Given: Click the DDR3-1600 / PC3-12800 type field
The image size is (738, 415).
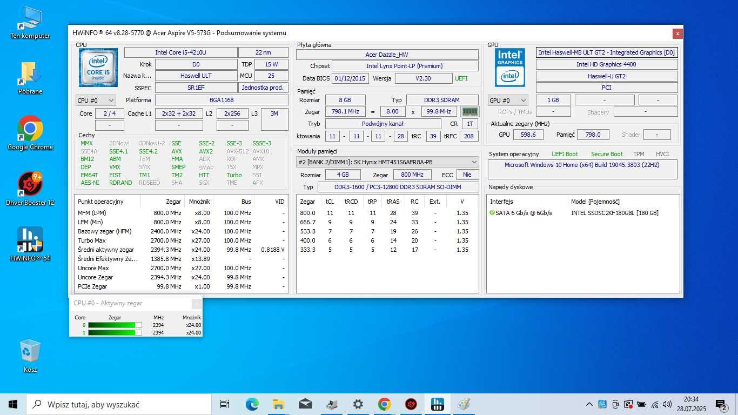Looking at the screenshot, I should pos(398,187).
